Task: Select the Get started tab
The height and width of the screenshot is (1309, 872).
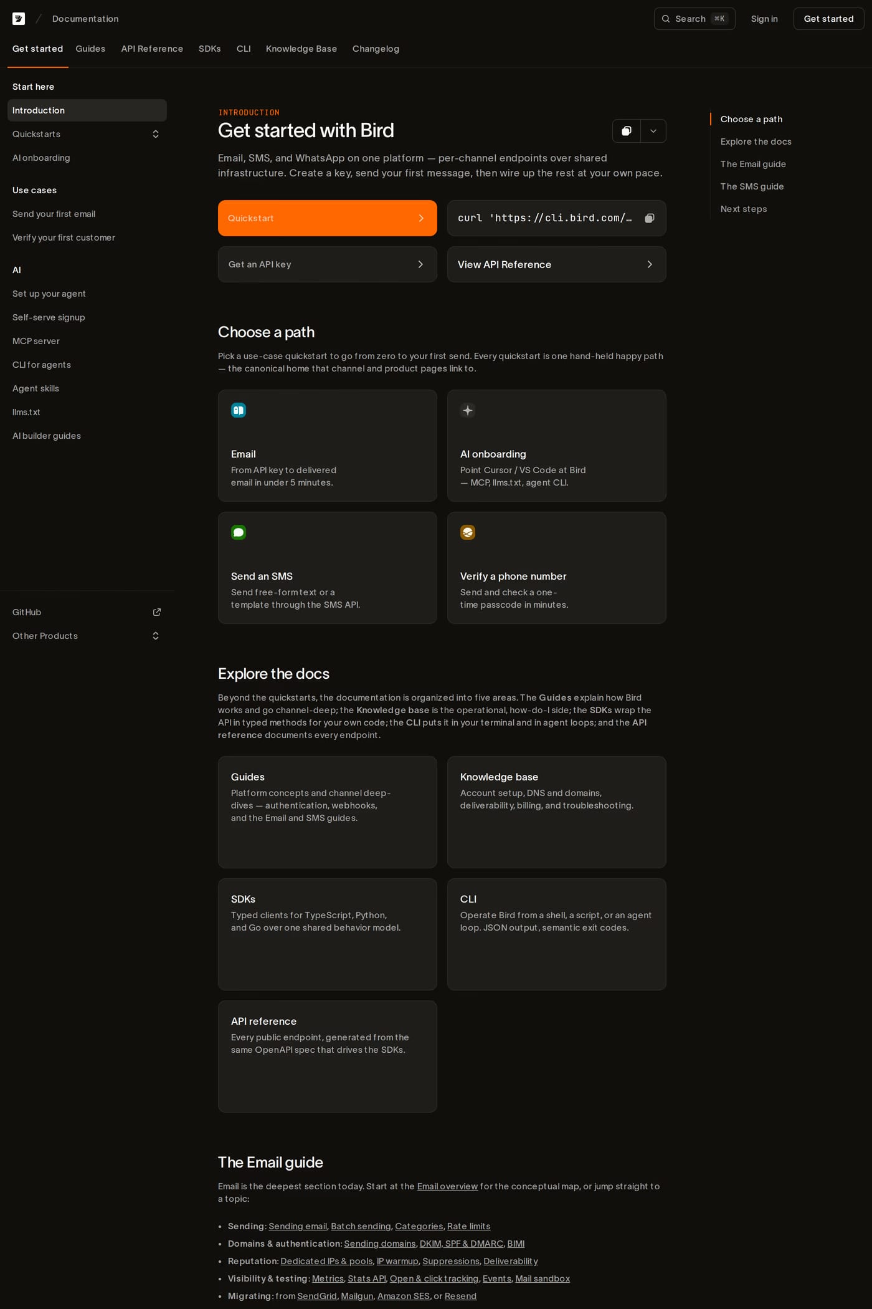Action: pos(37,49)
